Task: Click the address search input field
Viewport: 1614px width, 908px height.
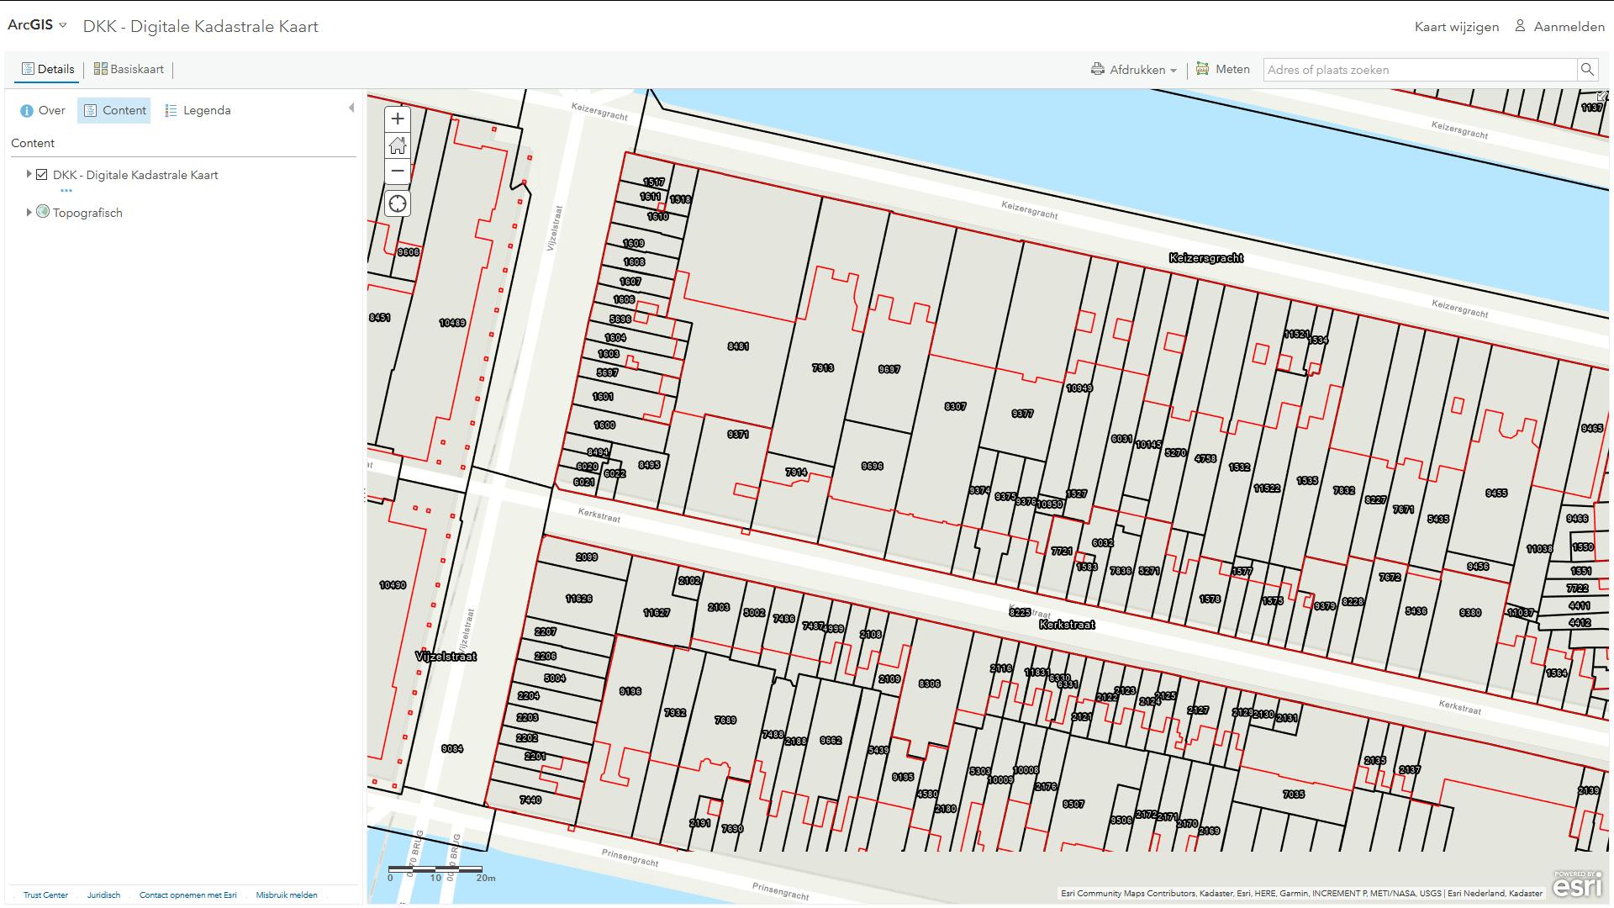Action: point(1419,70)
